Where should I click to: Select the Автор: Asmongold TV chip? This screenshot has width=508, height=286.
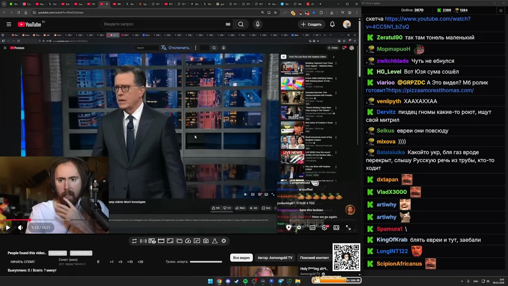coord(275,258)
